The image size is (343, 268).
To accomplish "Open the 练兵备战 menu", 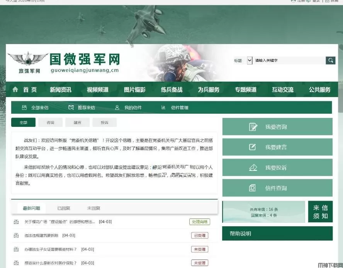I will point(171,90).
